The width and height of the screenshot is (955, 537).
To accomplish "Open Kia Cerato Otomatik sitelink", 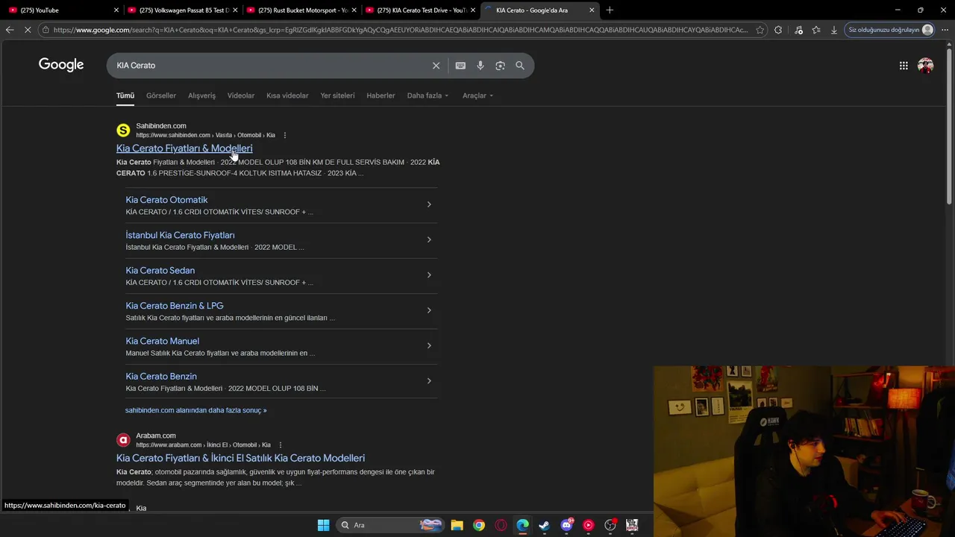I will pyautogui.click(x=166, y=200).
